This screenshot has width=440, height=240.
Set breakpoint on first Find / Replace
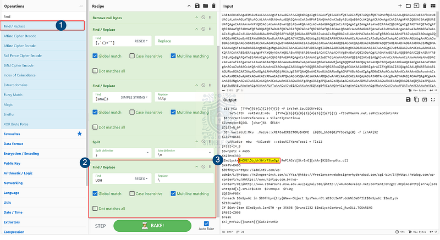coord(210,29)
